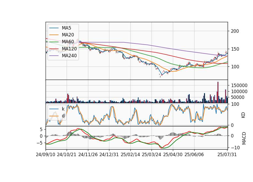Click the 100000 volume axis label
The height and width of the screenshot is (182, 253).
coord(239,92)
